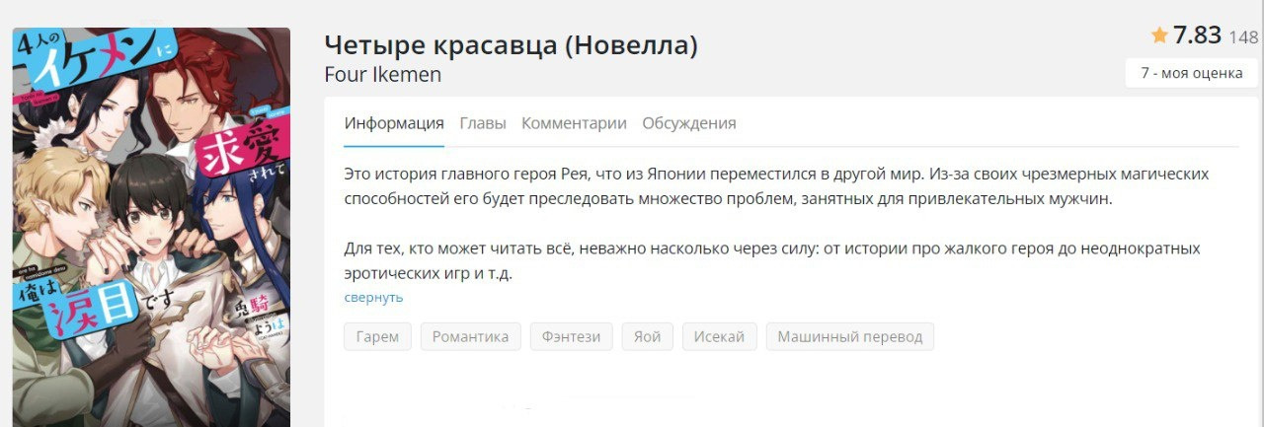Click the 148 votes count
The image size is (1264, 427).
pyautogui.click(x=1243, y=38)
